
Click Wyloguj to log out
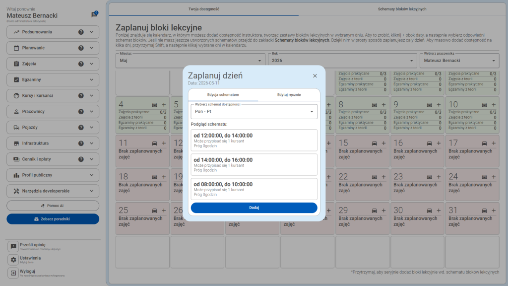pos(27,272)
